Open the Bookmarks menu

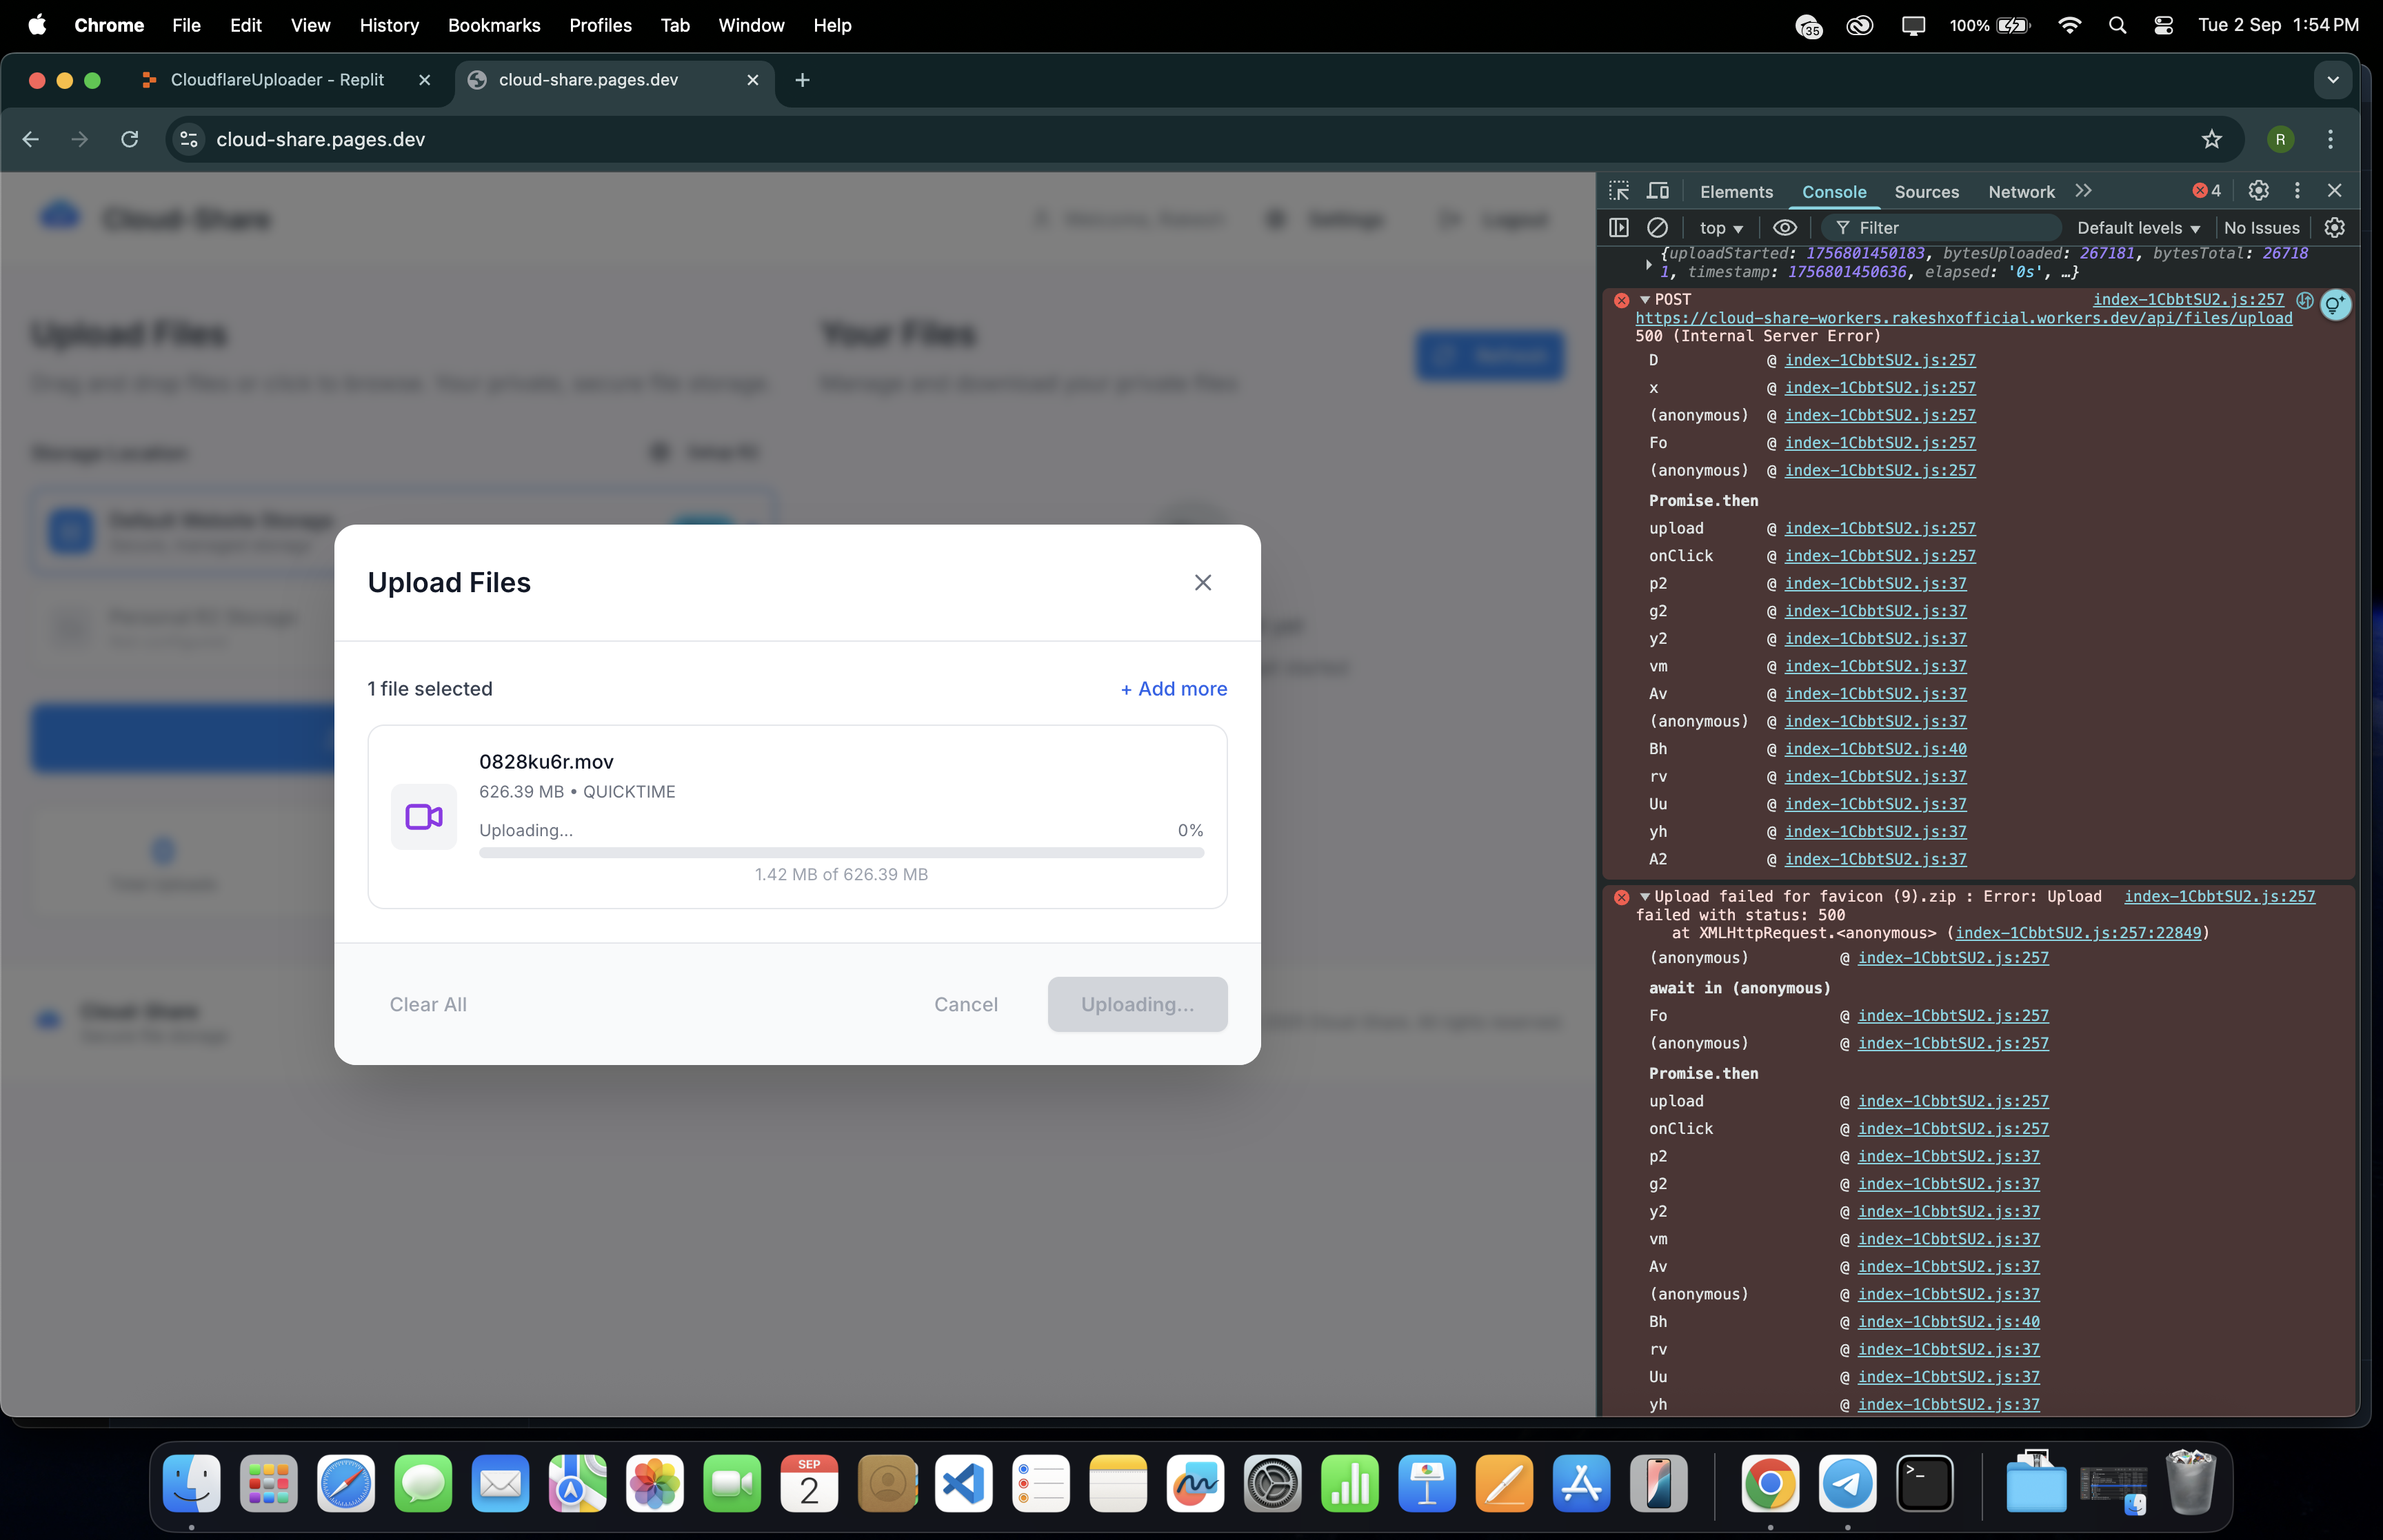tap(494, 25)
